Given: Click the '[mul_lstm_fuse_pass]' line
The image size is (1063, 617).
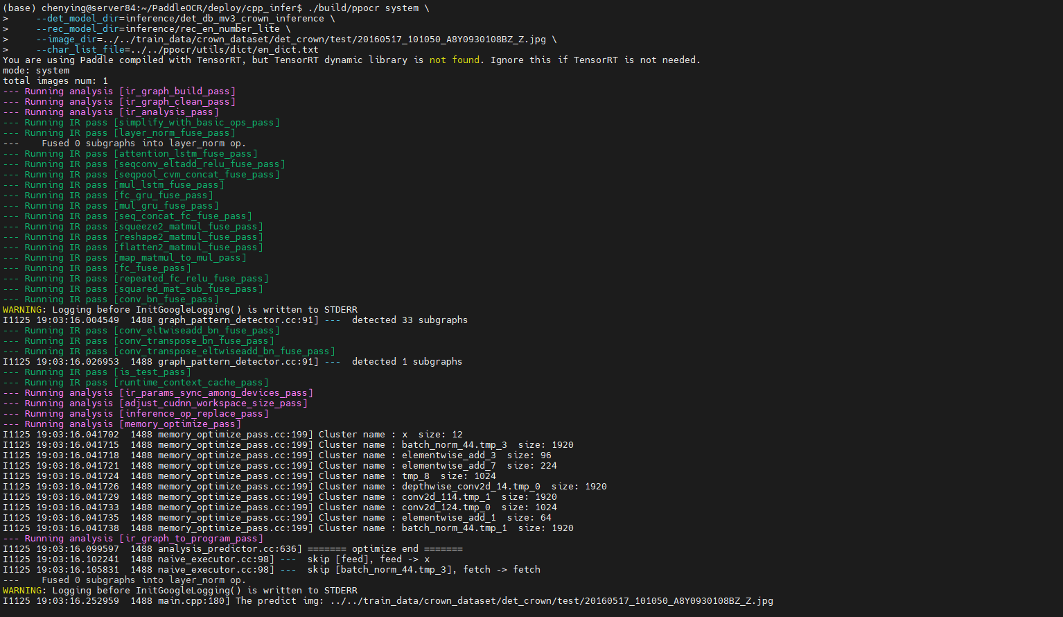Looking at the screenshot, I should point(114,185).
